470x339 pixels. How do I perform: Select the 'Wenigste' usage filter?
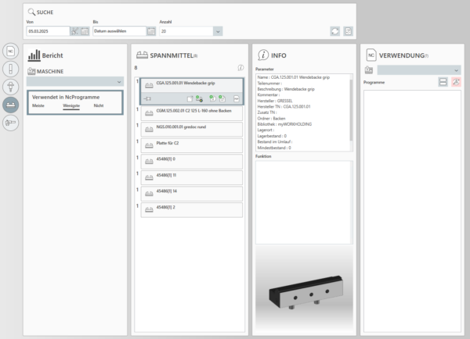[x=71, y=105]
